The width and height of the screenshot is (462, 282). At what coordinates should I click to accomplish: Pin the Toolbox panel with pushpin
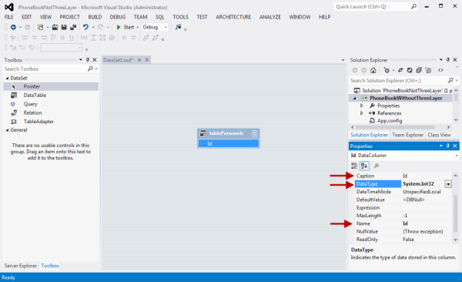(x=88, y=60)
